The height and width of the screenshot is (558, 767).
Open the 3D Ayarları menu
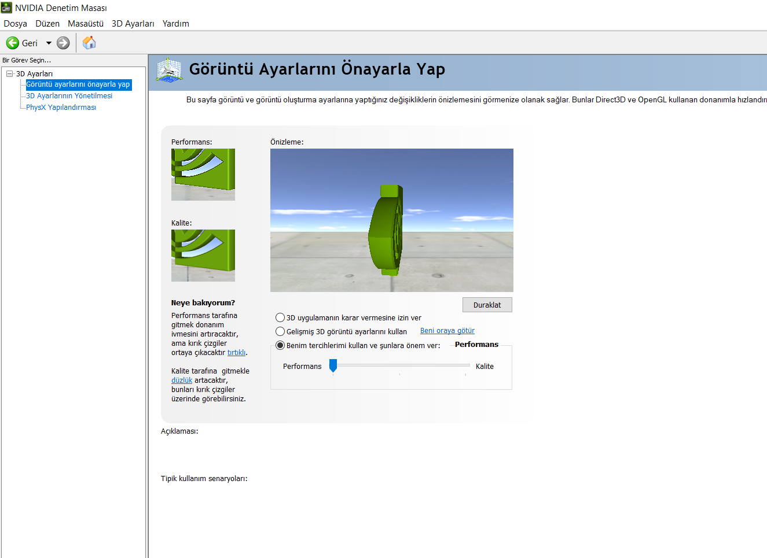pos(133,24)
